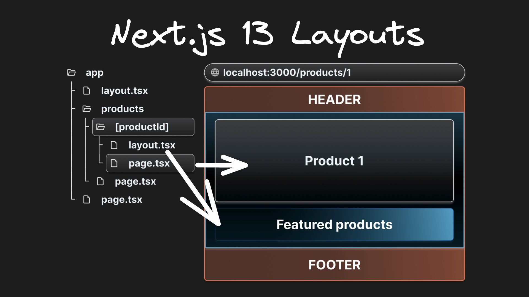Click the file icon beside root layout.tsx
The image size is (529, 297).
click(87, 91)
